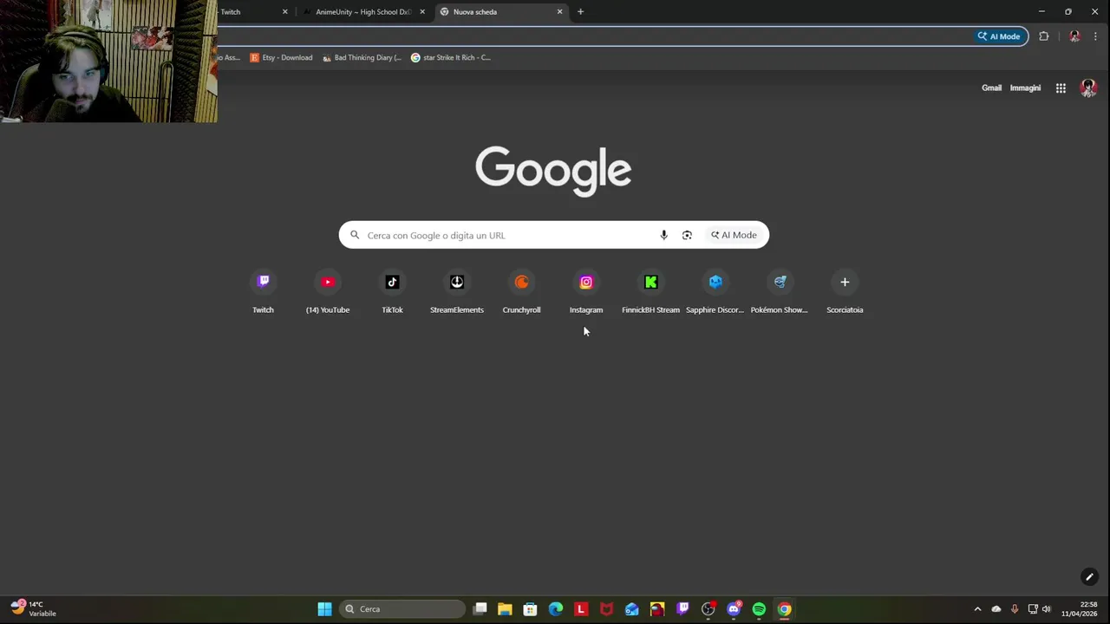This screenshot has height=624, width=1110.
Task: Open the Google apps grid menu
Action: pyautogui.click(x=1061, y=88)
